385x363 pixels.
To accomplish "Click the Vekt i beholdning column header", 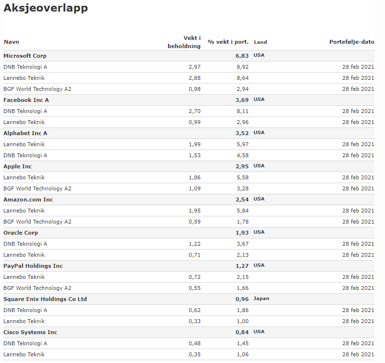I will 184,42.
